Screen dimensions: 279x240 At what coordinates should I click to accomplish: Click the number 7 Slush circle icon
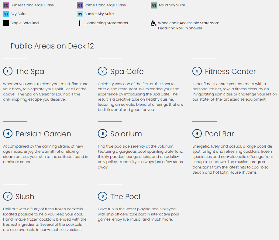tap(8, 196)
